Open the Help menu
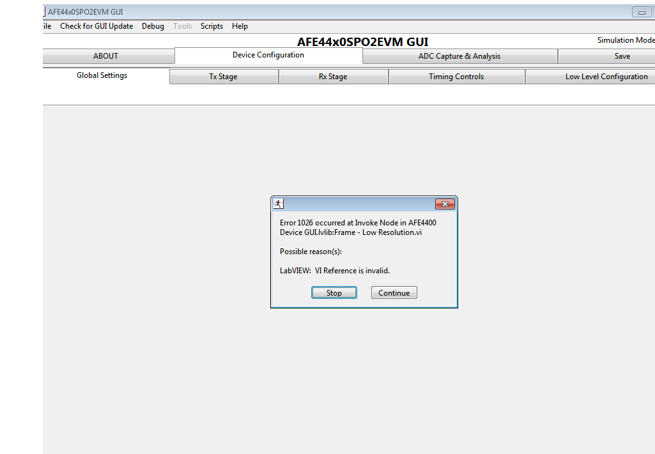 [x=240, y=26]
